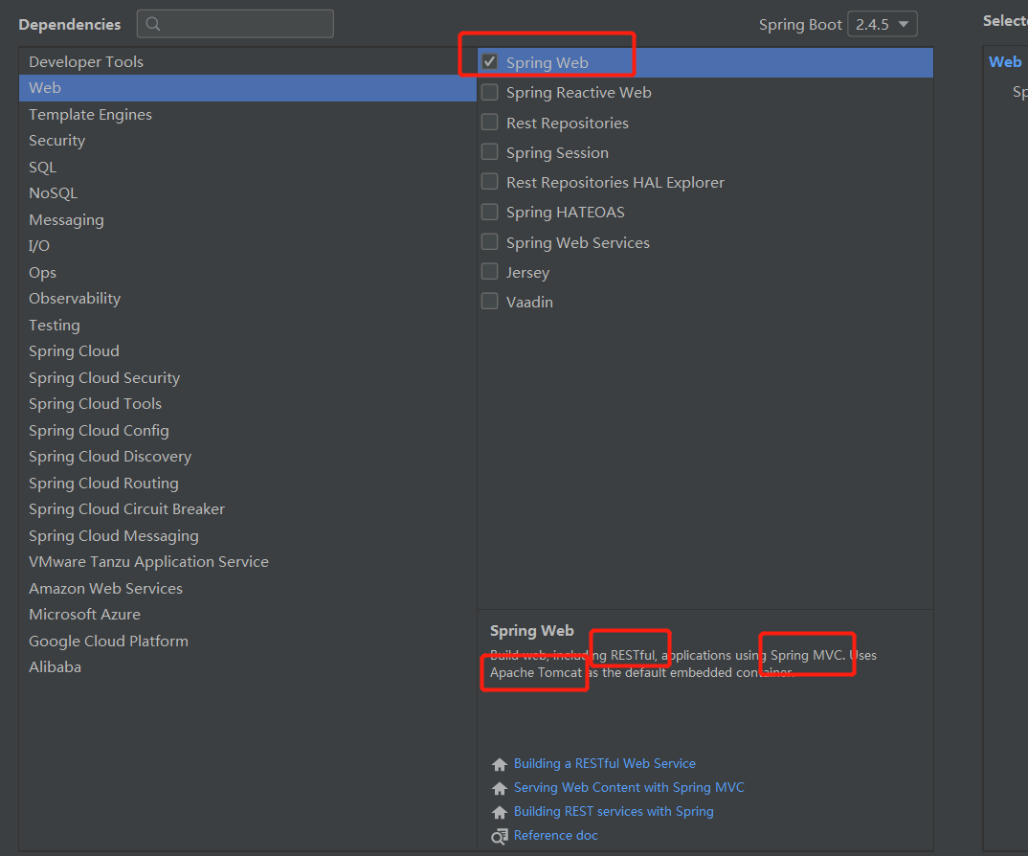1028x856 pixels.
Task: Enable the Spring Reactive Web checkbox
Action: coord(490,92)
